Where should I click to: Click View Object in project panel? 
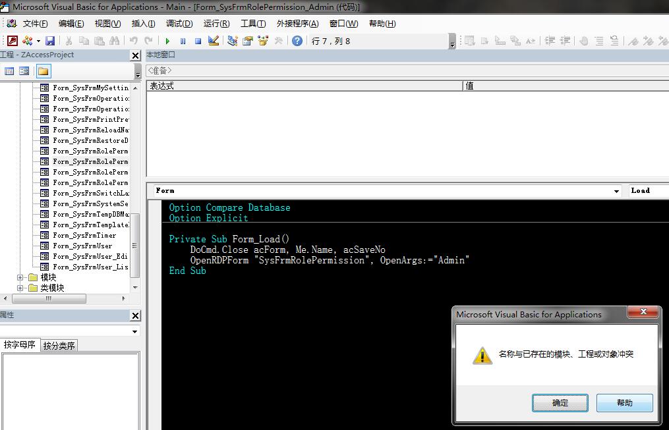click(24, 71)
